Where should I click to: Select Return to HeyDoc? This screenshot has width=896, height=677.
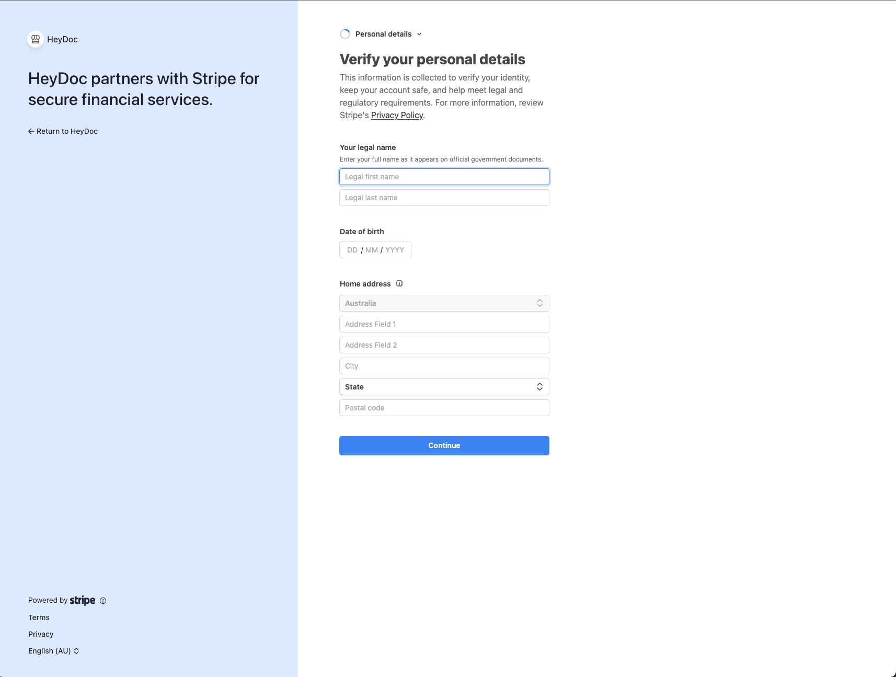click(67, 131)
